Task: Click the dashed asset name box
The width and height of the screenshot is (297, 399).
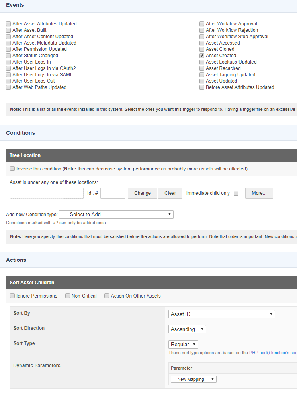Action: pos(47,193)
